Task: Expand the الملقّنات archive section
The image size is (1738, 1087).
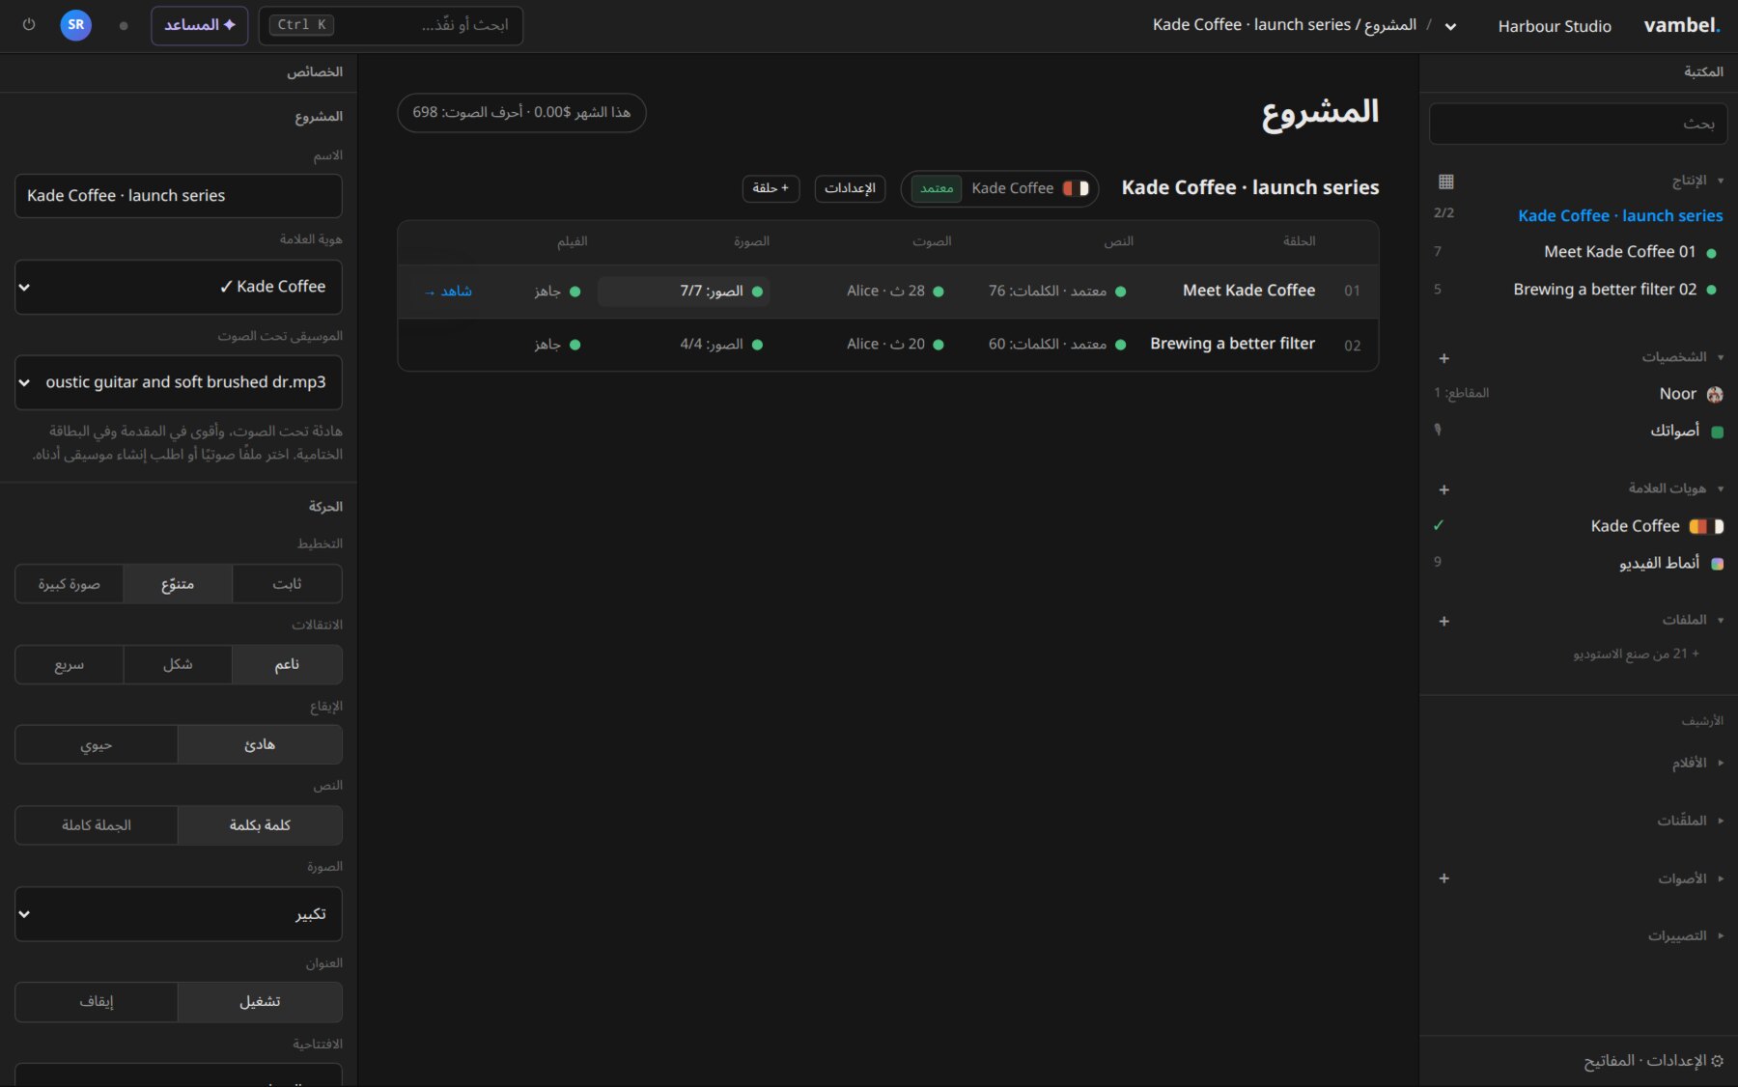Action: 1691,821
